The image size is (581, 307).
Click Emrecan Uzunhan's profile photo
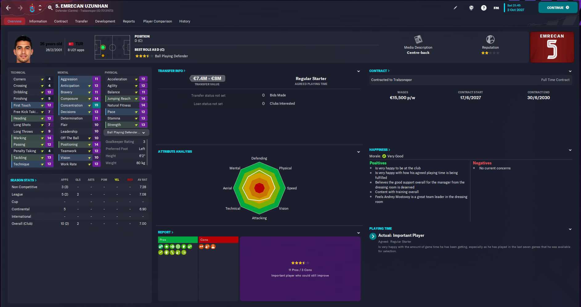click(x=23, y=47)
